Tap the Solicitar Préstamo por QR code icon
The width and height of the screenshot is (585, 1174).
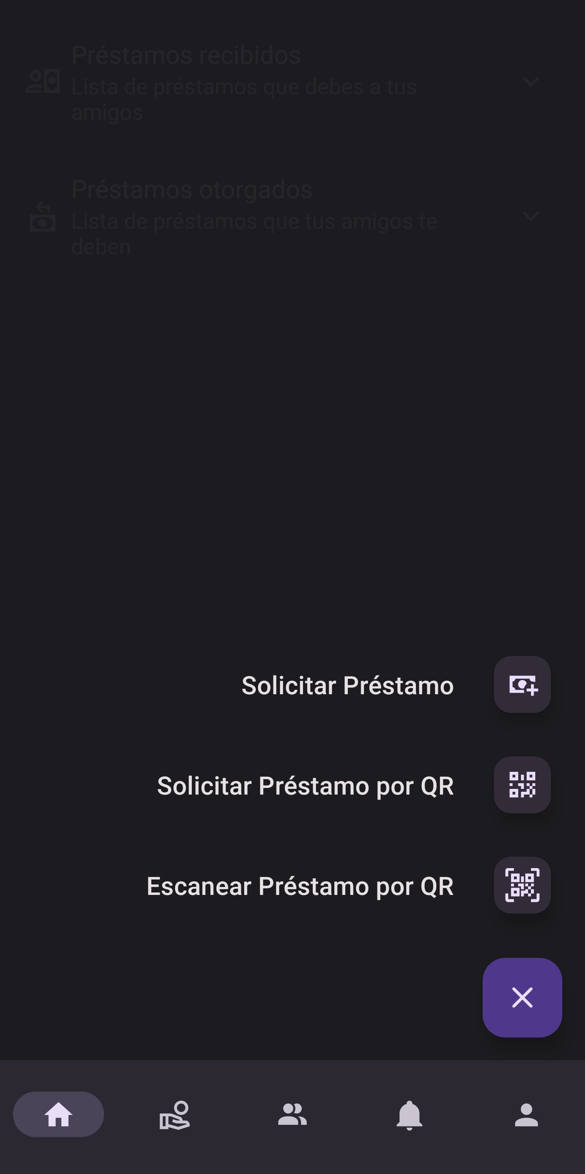[x=522, y=784]
